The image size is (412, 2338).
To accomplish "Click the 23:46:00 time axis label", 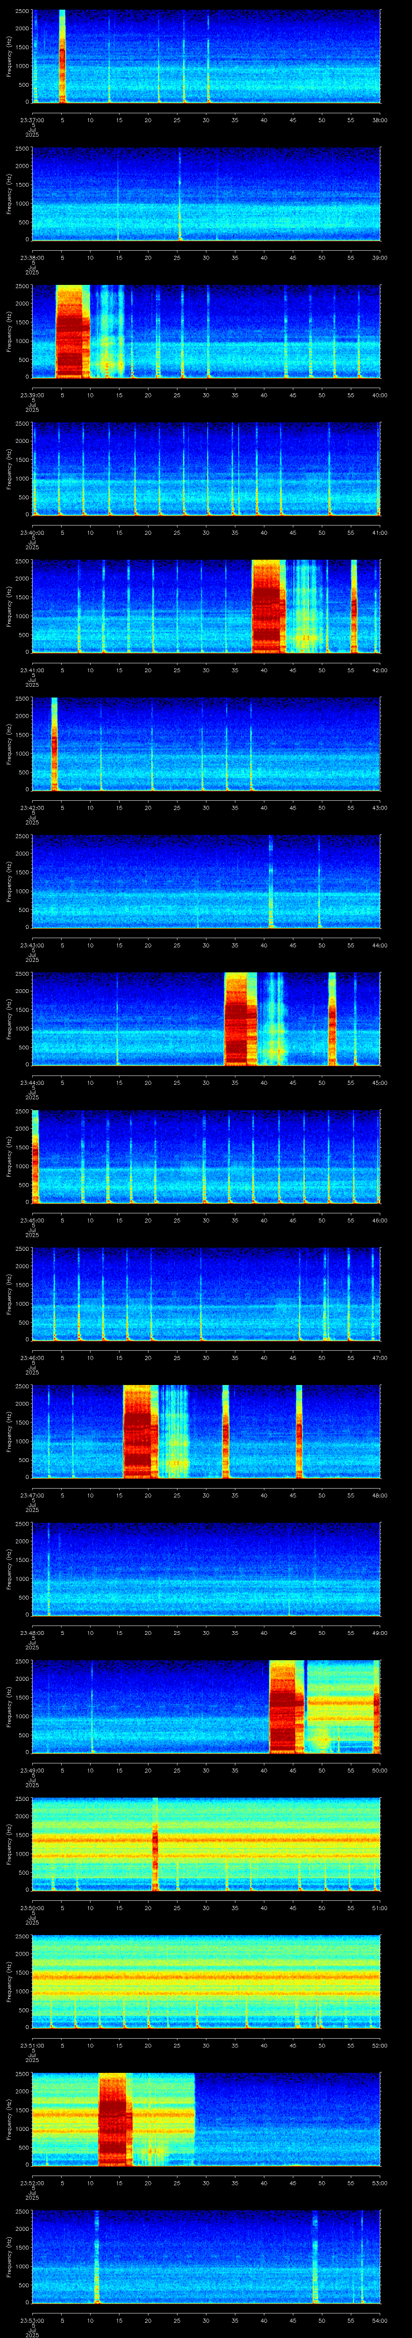I will [32, 1357].
